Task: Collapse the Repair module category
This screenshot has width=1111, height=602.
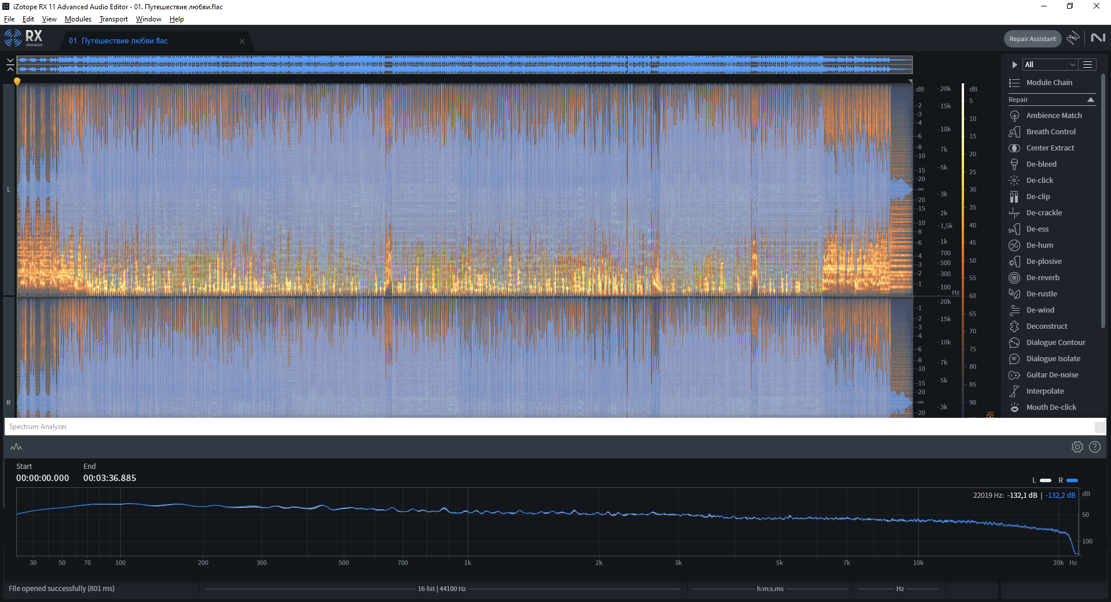Action: coord(1091,100)
